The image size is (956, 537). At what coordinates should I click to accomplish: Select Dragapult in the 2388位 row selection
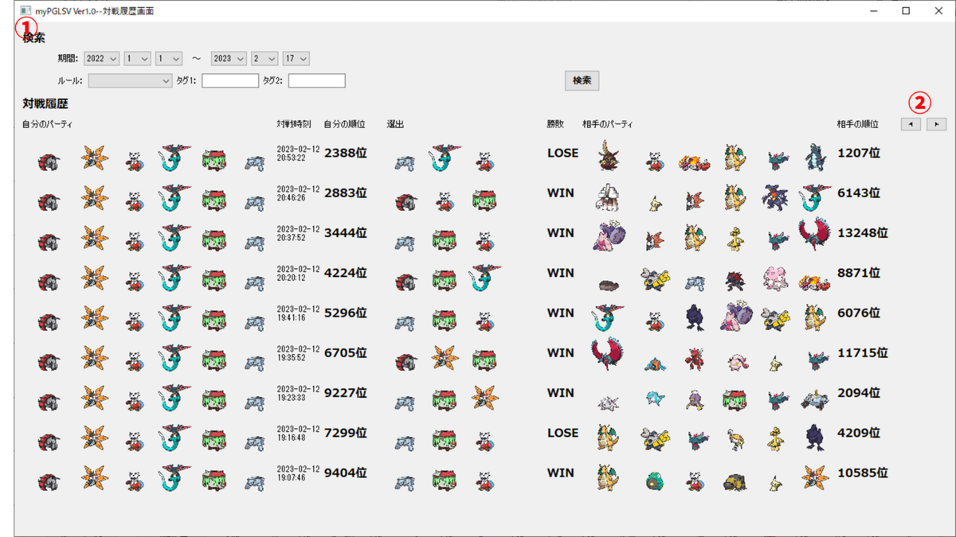(445, 158)
